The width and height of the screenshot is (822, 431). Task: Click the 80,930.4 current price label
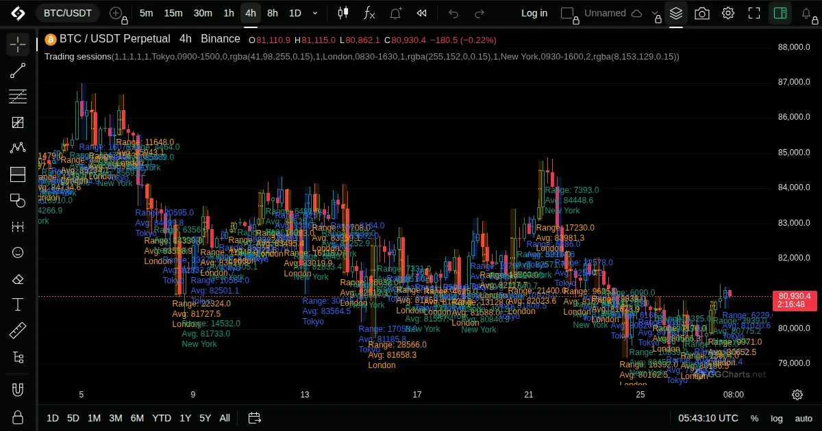tap(795, 300)
